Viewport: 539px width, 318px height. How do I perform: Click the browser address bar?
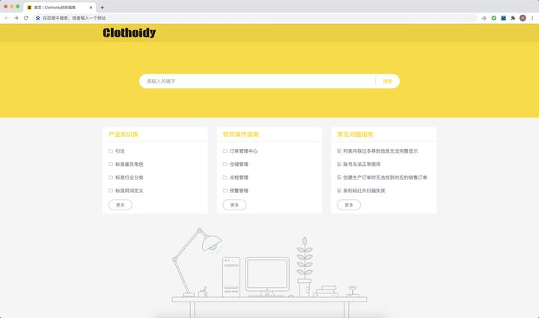(255, 18)
